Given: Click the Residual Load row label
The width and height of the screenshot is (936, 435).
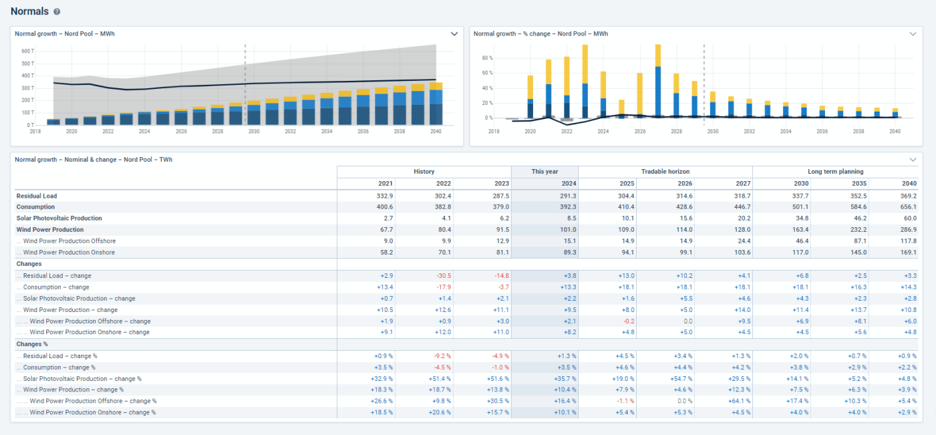Looking at the screenshot, I should [36, 196].
